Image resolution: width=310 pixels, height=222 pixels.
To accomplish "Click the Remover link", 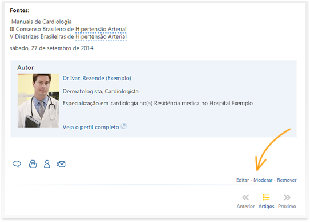I will point(287,180).
